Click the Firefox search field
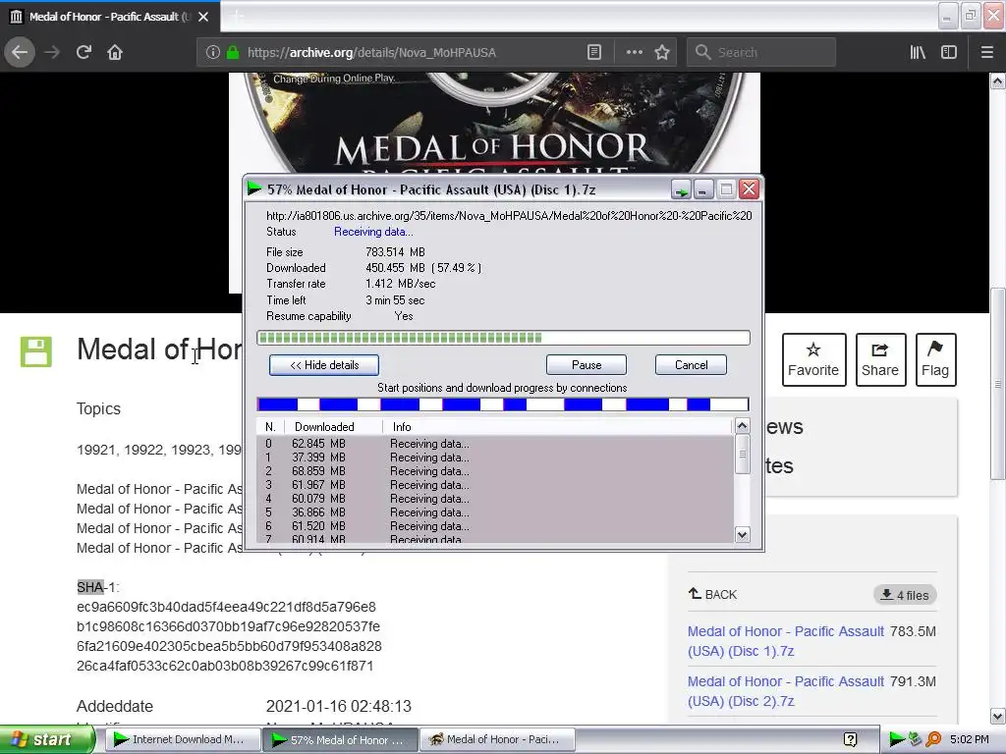The image size is (1006, 754). point(761,52)
